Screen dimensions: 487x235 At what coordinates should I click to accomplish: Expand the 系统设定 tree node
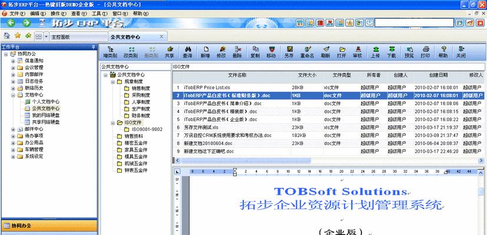tap(13, 156)
